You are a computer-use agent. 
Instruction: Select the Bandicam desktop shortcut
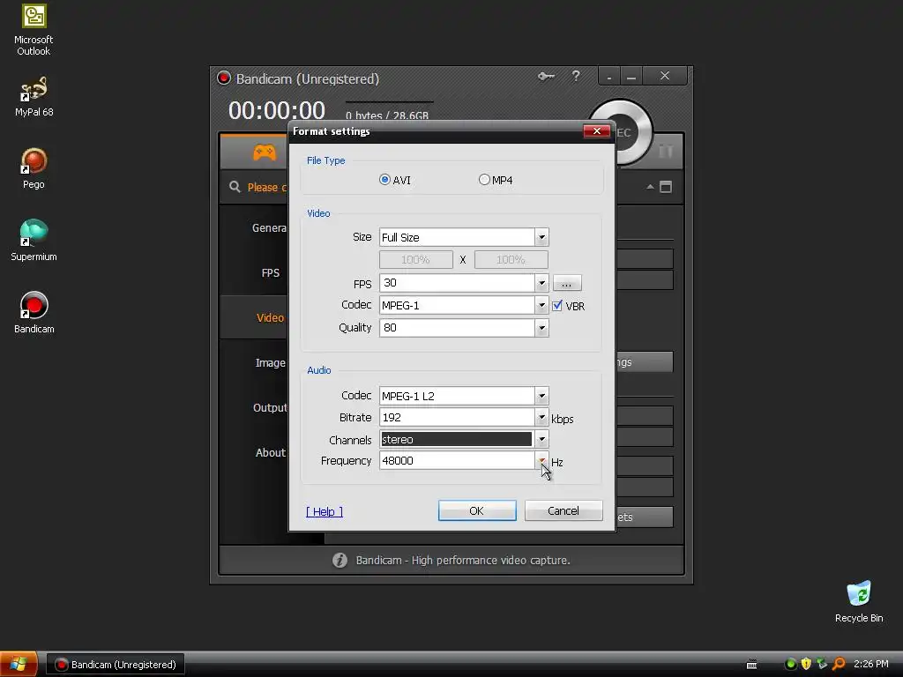pos(34,313)
